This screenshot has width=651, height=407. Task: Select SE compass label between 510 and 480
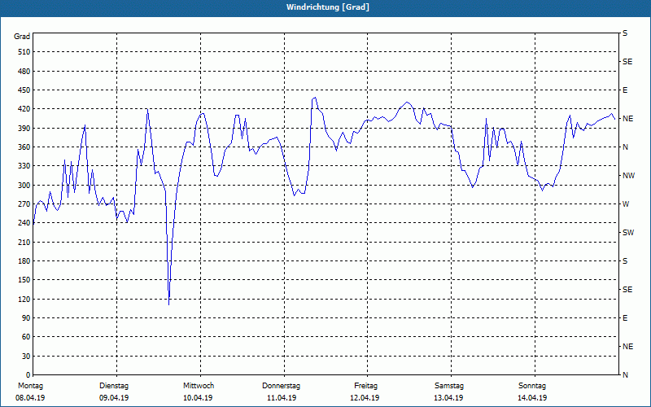coord(627,62)
